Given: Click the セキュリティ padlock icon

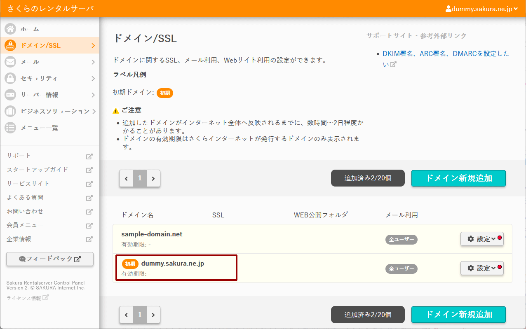Looking at the screenshot, I should tap(10, 78).
